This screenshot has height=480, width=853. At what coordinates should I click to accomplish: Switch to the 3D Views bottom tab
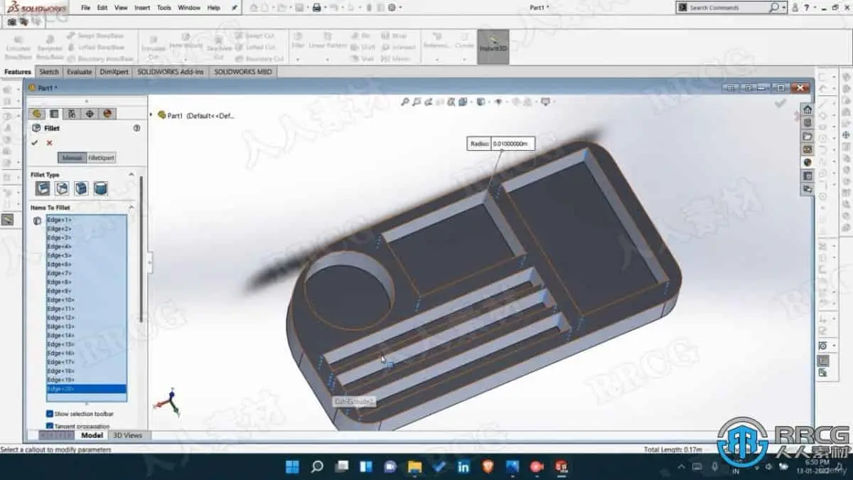click(x=128, y=435)
